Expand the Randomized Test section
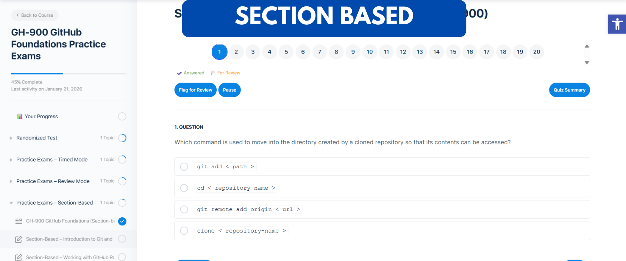 pos(11,138)
